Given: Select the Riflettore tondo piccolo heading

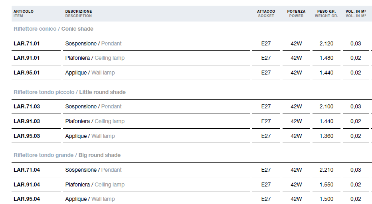Looking at the screenshot, I should coord(69,92).
